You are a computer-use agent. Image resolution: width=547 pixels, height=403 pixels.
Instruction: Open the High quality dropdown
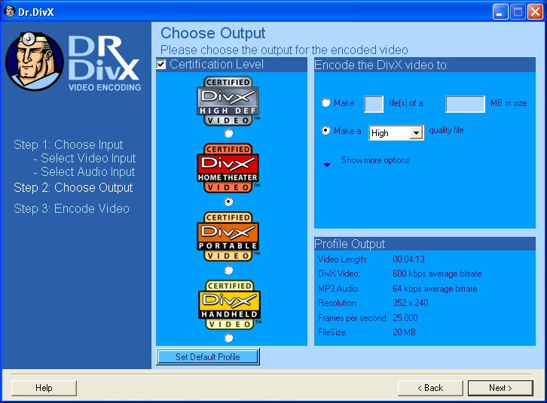point(396,133)
